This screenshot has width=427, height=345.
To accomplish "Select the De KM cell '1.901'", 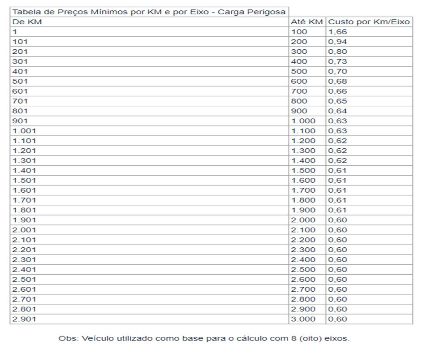I will tap(149, 220).
